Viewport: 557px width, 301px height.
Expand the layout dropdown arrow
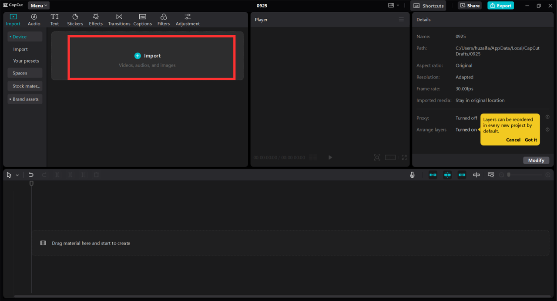point(398,6)
